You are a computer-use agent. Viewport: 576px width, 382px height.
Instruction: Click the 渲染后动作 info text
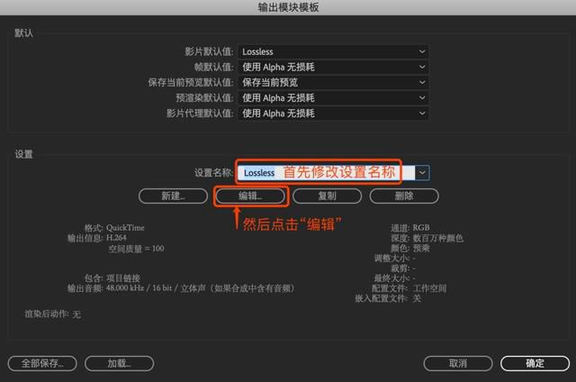coord(52,314)
